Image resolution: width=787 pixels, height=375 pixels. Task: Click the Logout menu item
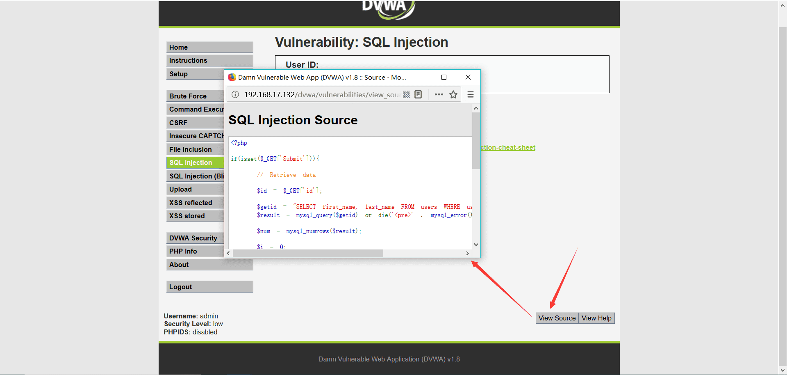[209, 287]
